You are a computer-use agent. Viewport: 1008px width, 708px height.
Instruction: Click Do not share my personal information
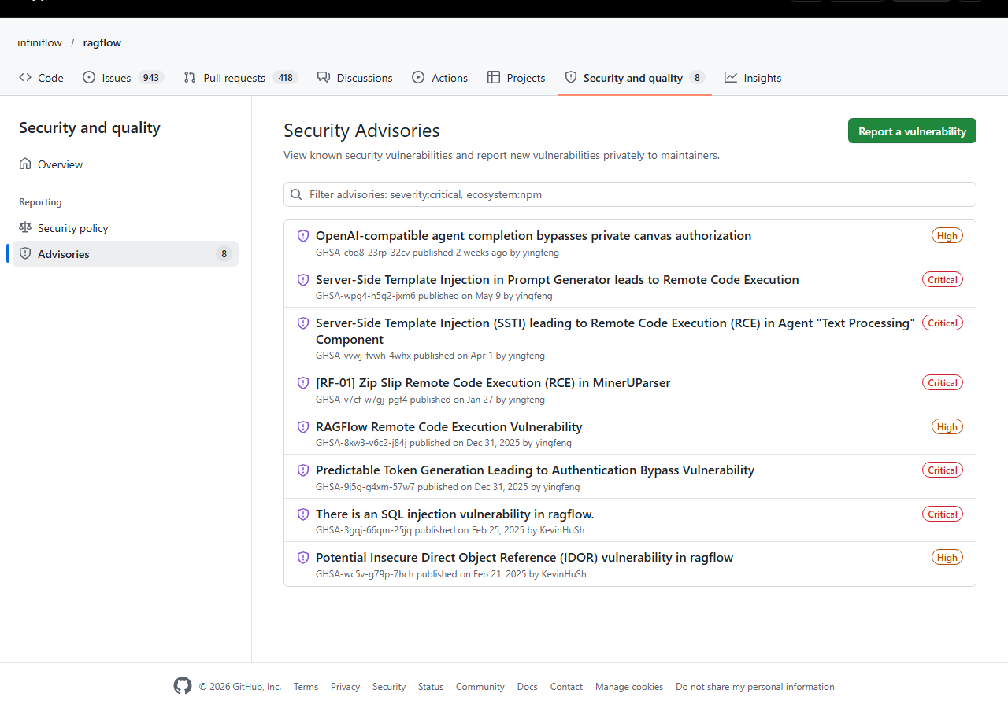754,687
